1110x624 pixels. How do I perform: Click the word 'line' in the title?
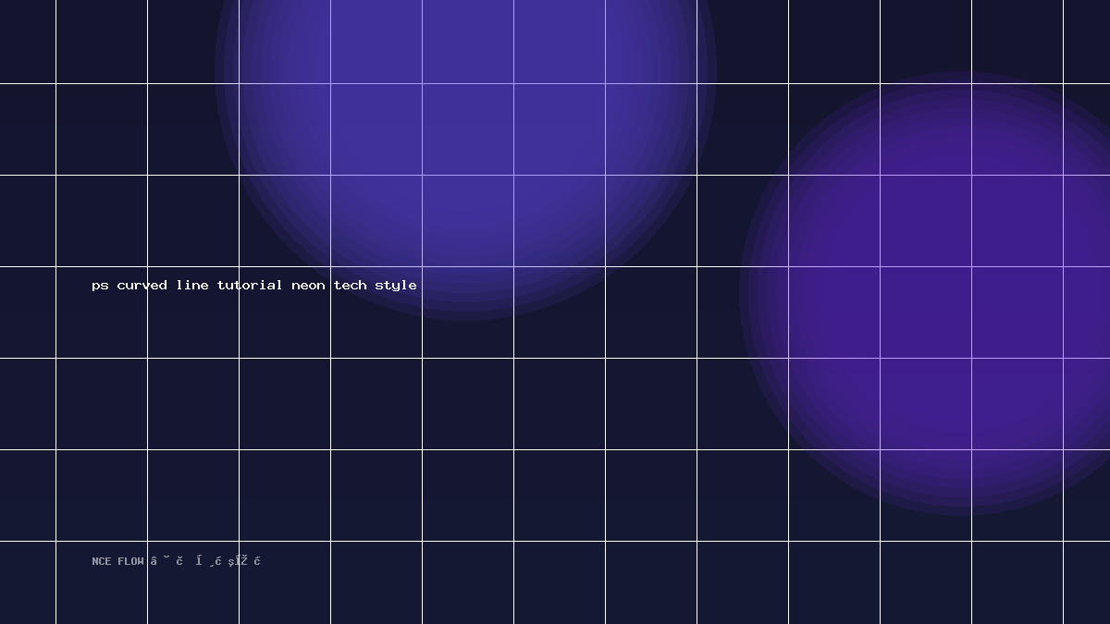pyautogui.click(x=192, y=285)
